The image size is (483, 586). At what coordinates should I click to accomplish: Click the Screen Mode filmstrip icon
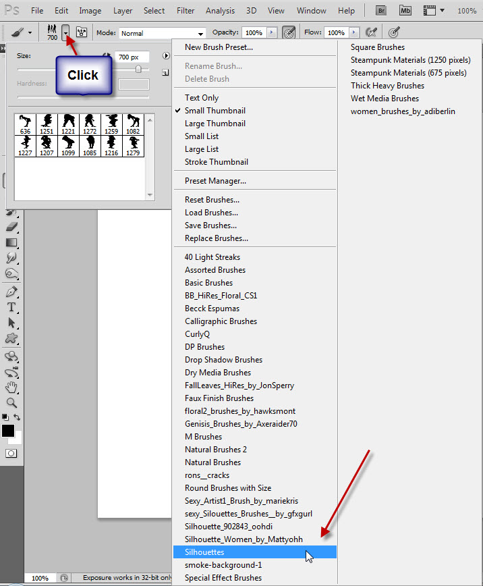430,11
